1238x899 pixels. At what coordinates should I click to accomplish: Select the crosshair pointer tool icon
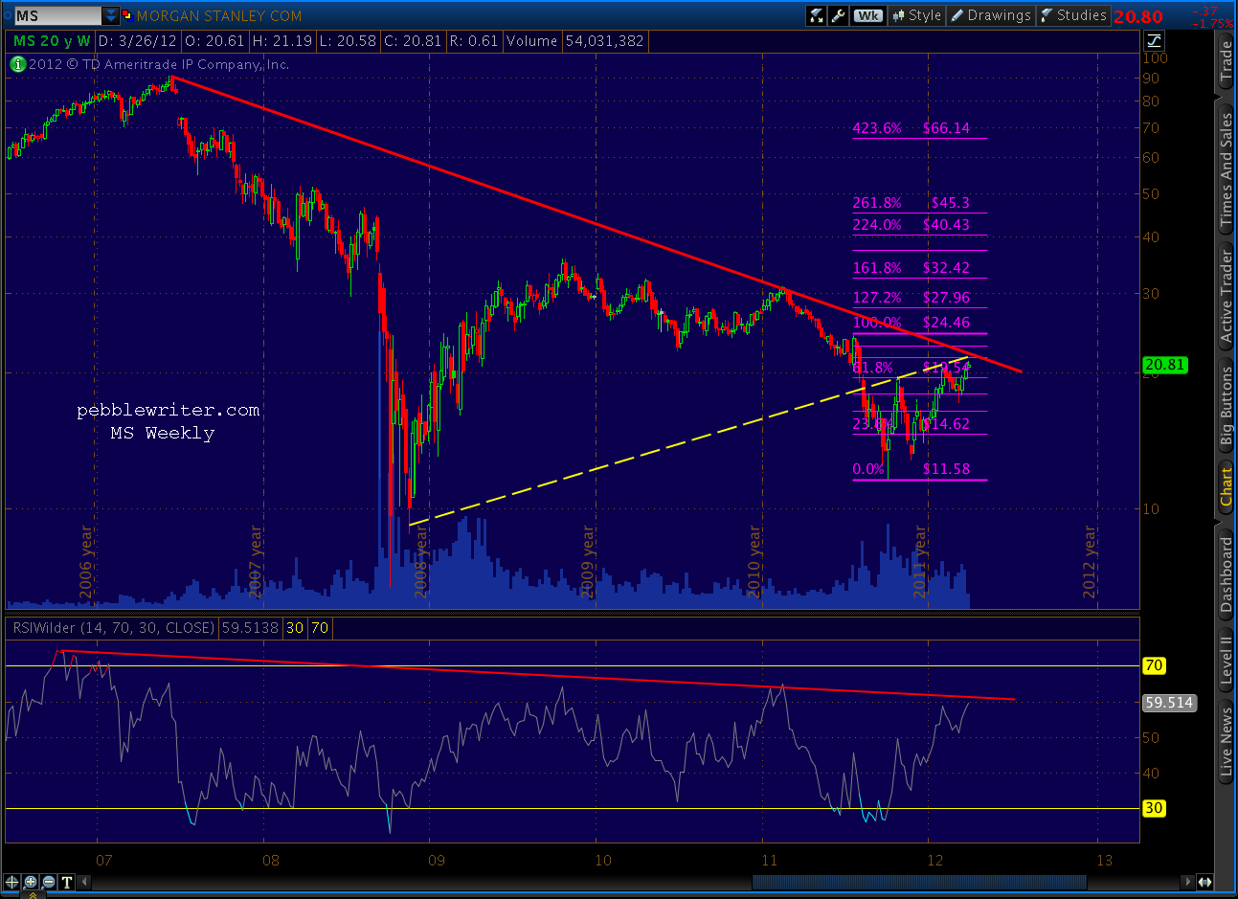(x=12, y=882)
